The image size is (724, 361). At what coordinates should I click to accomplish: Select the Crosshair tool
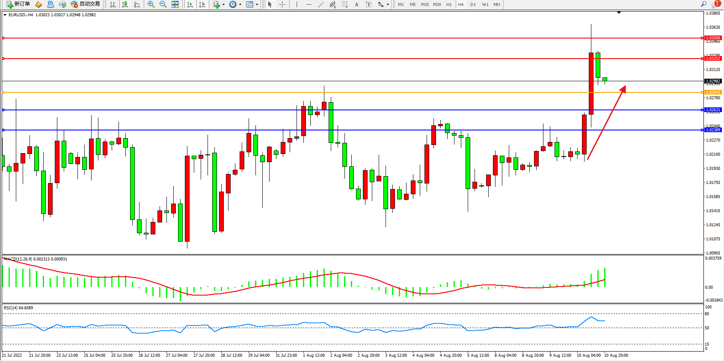pyautogui.click(x=282, y=4)
